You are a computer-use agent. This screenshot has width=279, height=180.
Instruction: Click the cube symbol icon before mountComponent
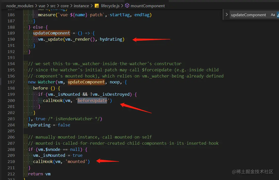[127, 6]
